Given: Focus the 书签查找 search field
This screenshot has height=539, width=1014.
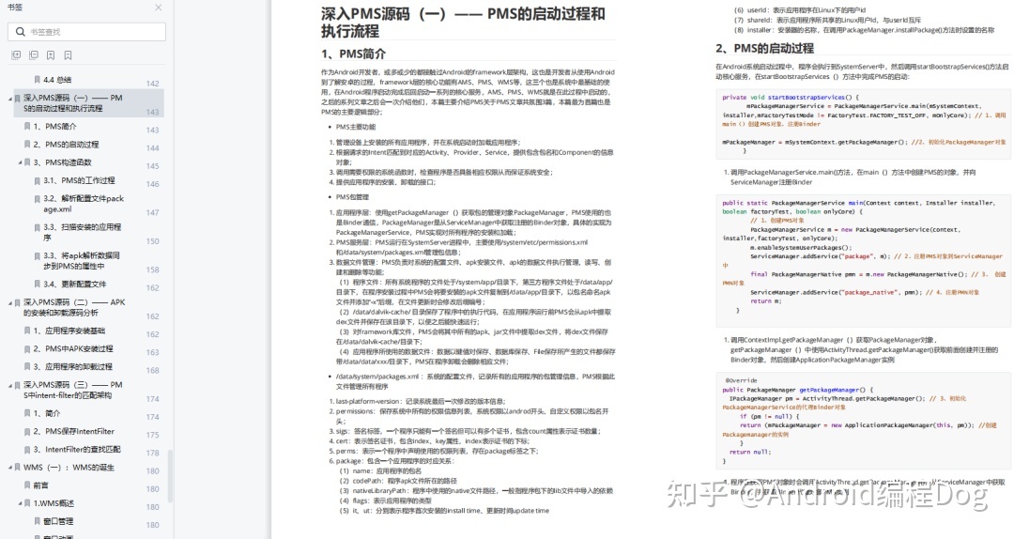Looking at the screenshot, I should 86,32.
